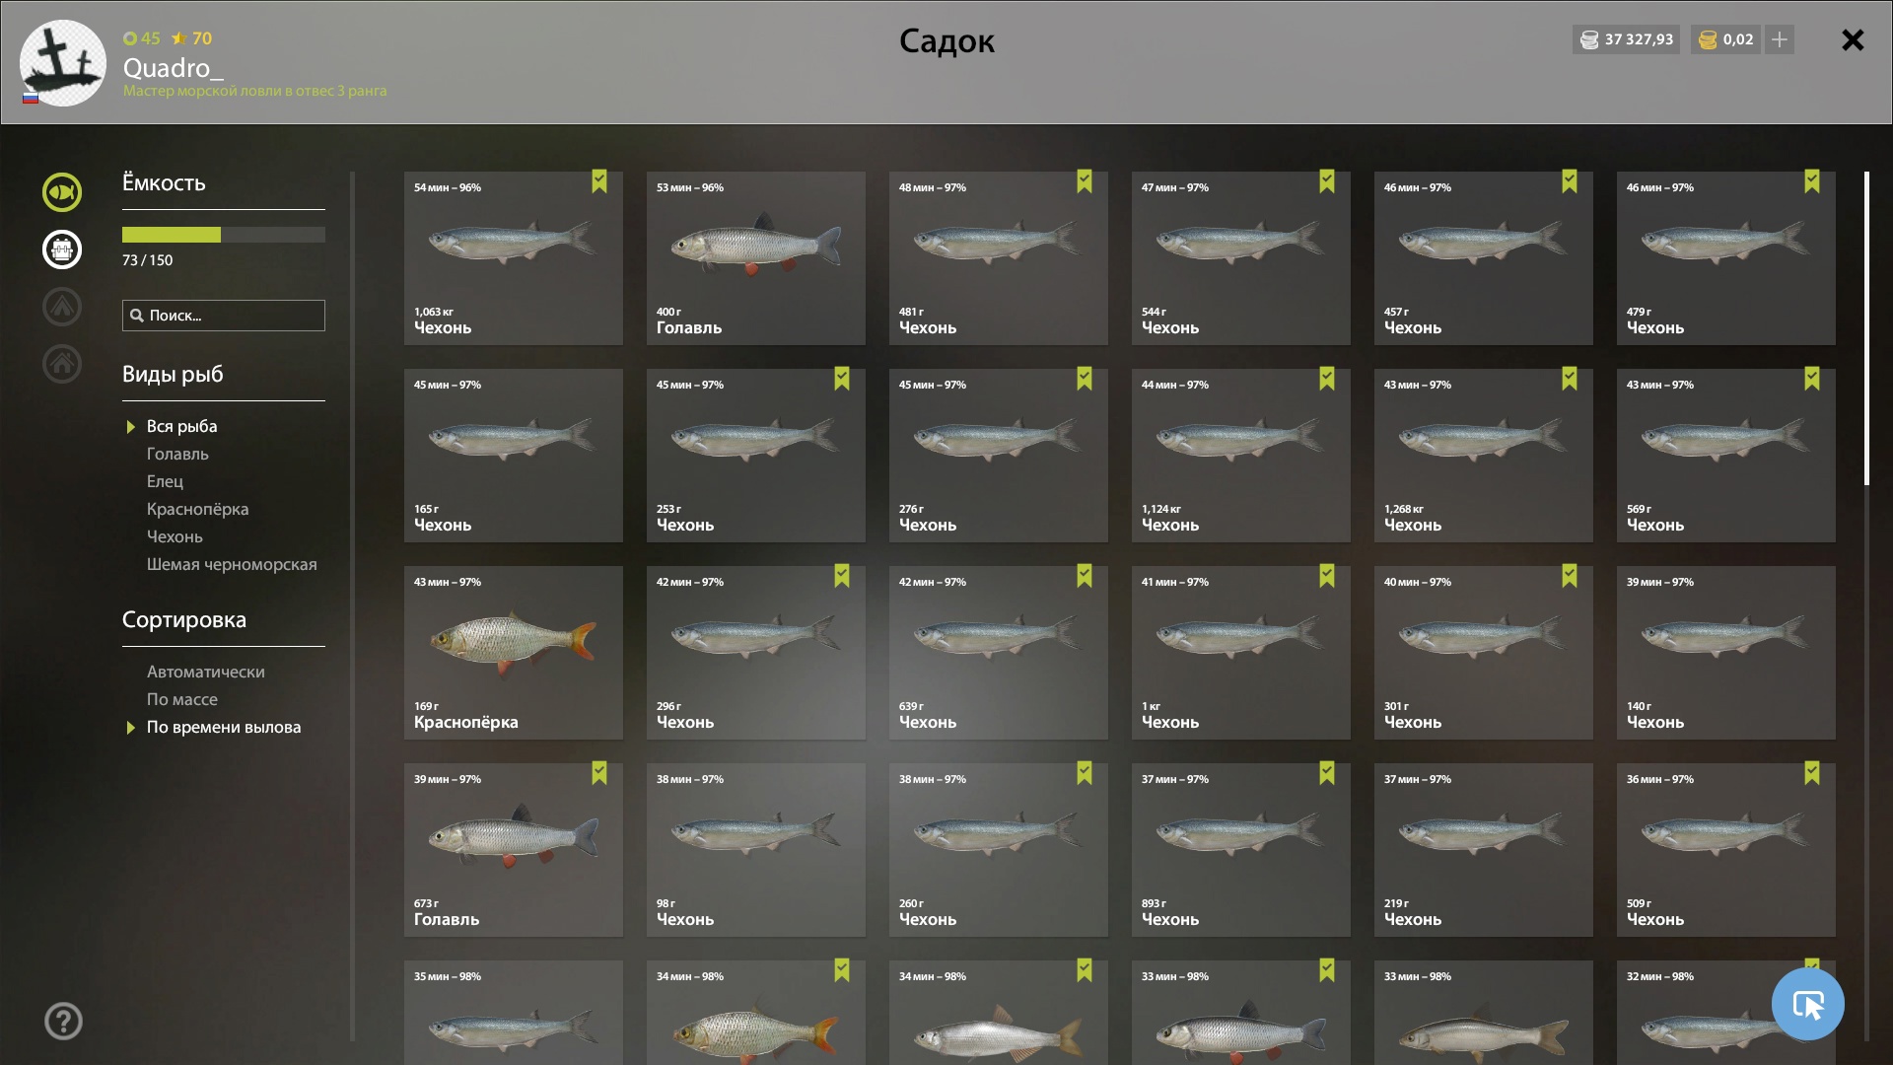Filter by Краснопёрка species
Viewport: 1893px width, 1065px height.
click(x=197, y=509)
